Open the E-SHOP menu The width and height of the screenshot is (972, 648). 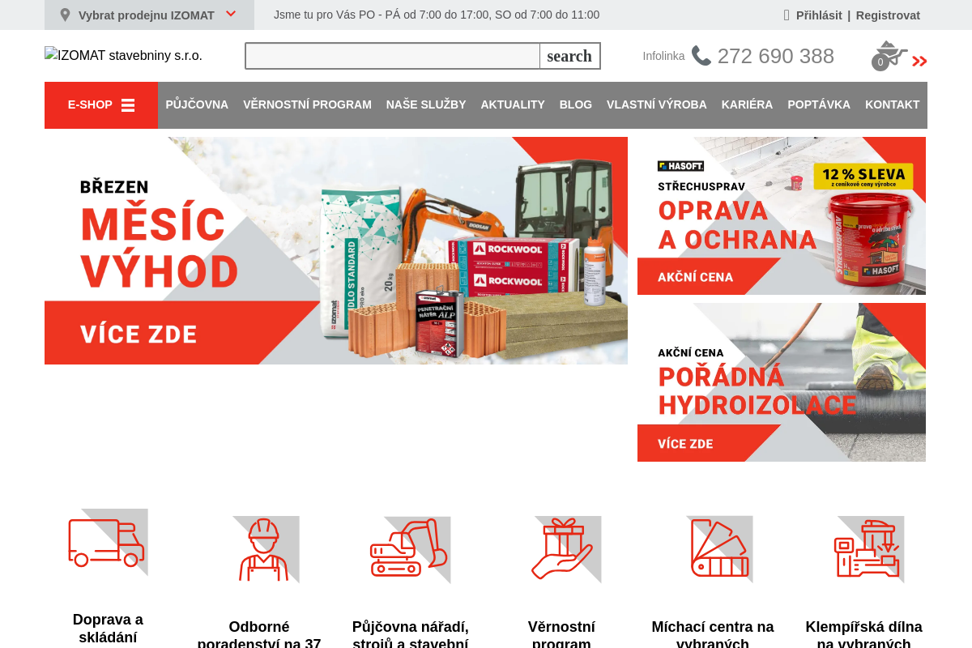coord(101,105)
